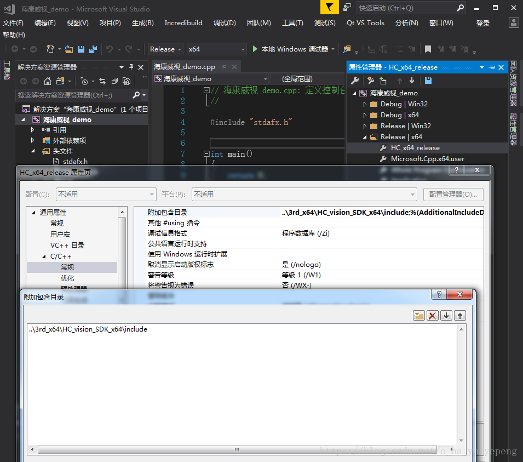The width and height of the screenshot is (523, 462).
Task: Expand the 引用 references node
Action: [x=32, y=130]
